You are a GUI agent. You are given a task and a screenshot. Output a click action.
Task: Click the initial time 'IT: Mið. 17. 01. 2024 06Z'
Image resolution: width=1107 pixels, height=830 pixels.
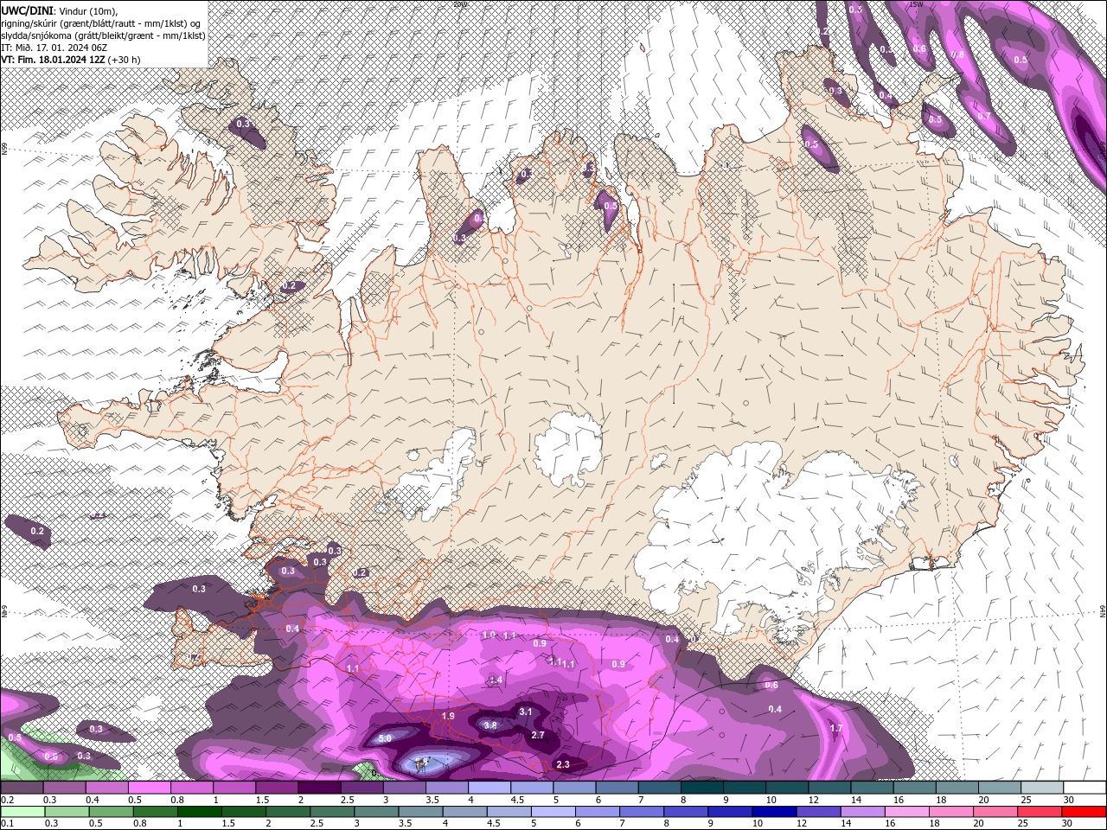point(54,47)
